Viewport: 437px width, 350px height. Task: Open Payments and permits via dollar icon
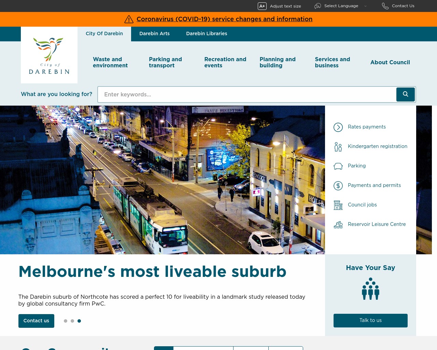(338, 185)
